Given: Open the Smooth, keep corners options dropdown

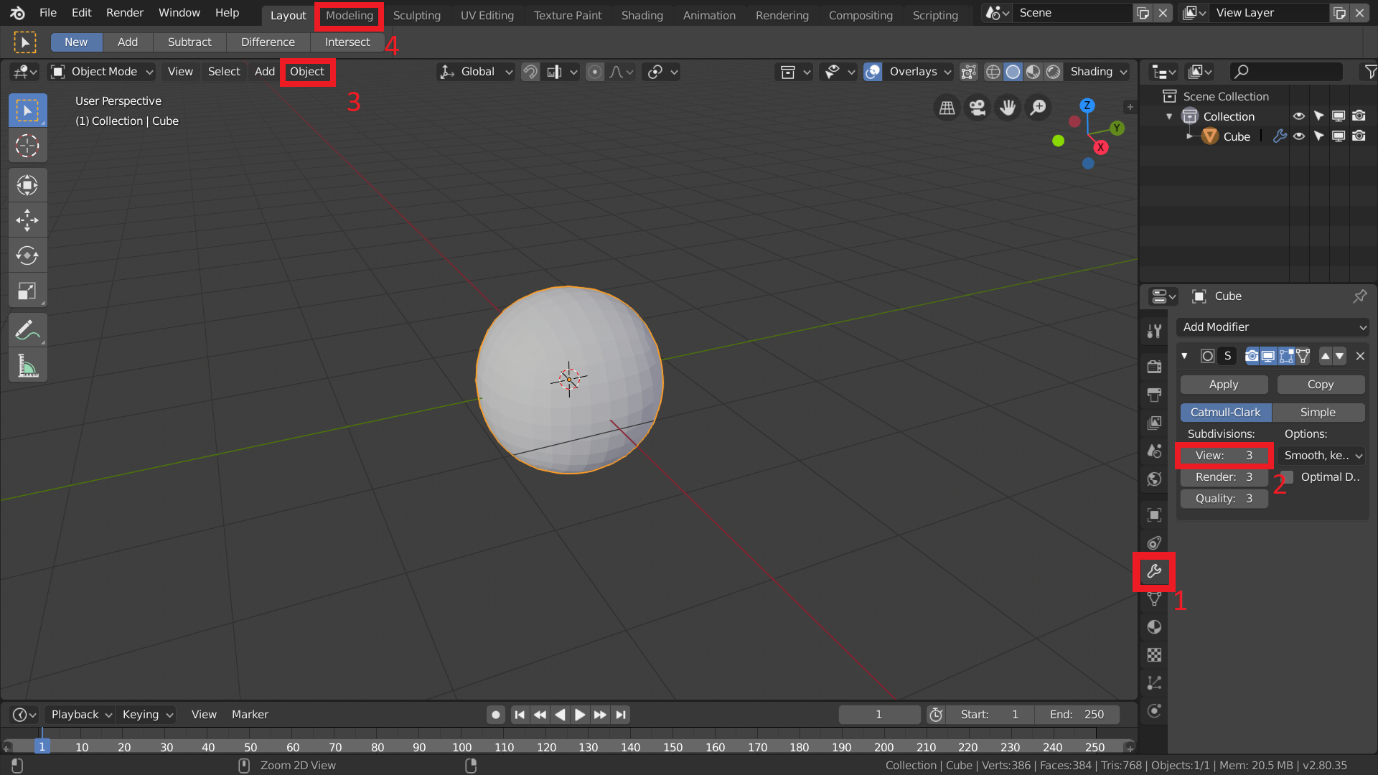Looking at the screenshot, I should pyautogui.click(x=1321, y=456).
